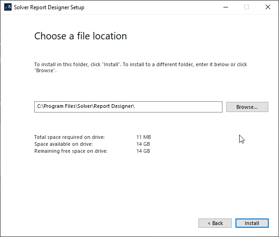The height and width of the screenshot is (237, 279).
Task: Click the Solver app icon in title bar
Action: coord(7,7)
